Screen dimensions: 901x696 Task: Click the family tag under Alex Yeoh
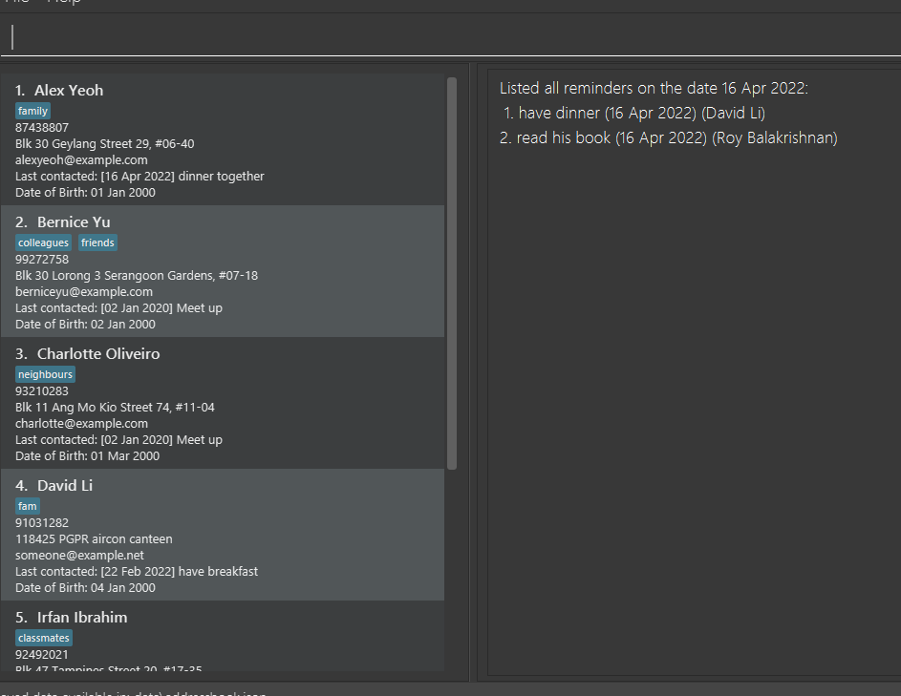tap(32, 111)
